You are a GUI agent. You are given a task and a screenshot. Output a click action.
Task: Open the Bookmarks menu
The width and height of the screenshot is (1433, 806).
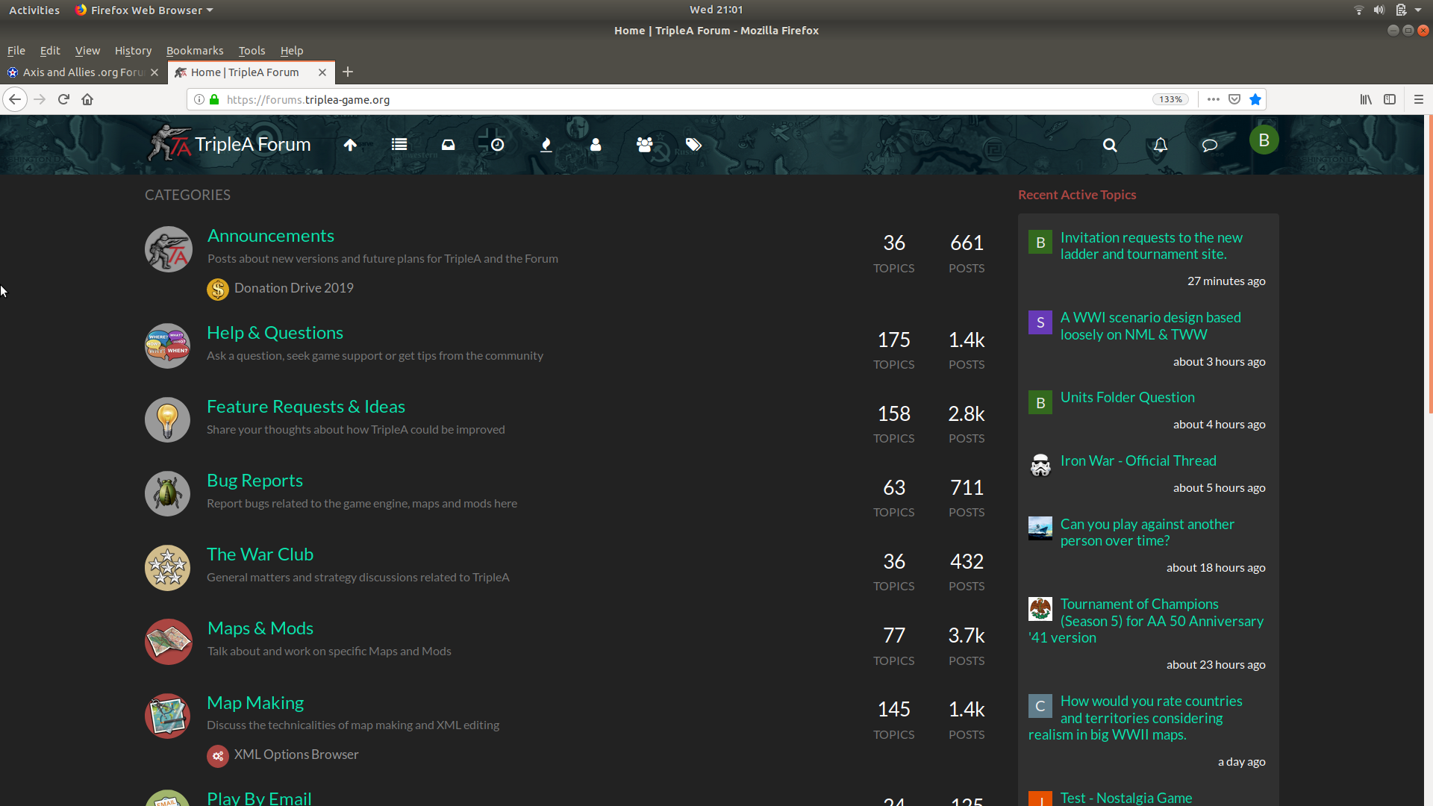195,51
